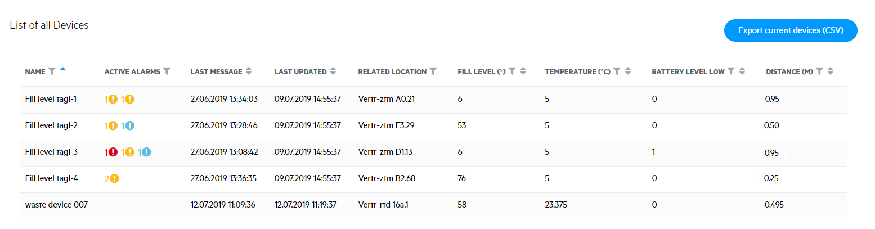Export current devices as CSV
This screenshot has width=875, height=229.
pyautogui.click(x=791, y=30)
